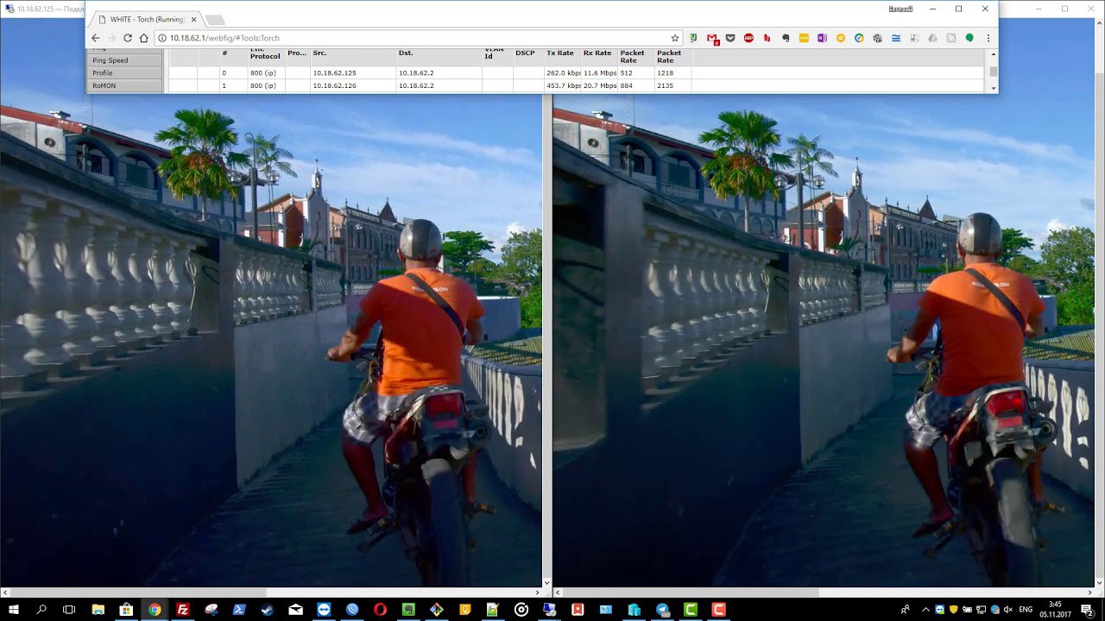This screenshot has height=621, width=1105.
Task: Open orange Camtasia recorder in taskbar
Action: pos(718,610)
